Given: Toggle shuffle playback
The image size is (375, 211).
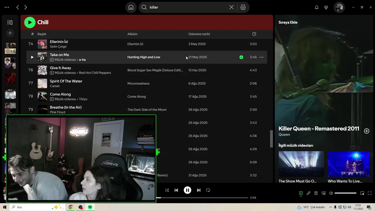Looking at the screenshot, I should click(x=167, y=190).
